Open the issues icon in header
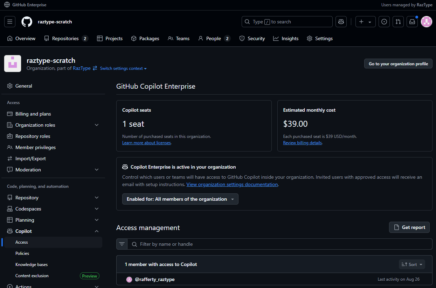Image resolution: width=436 pixels, height=288 pixels. pyautogui.click(x=384, y=22)
